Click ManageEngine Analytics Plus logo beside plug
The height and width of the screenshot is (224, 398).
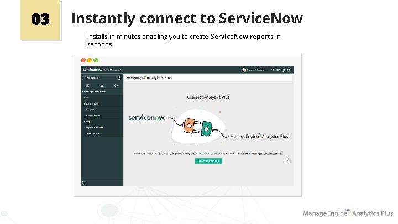(259, 136)
